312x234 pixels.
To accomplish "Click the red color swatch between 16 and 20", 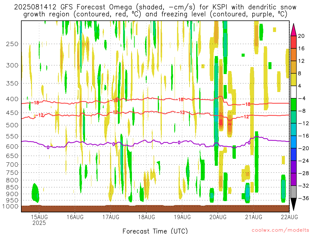I will tap(293, 42).
